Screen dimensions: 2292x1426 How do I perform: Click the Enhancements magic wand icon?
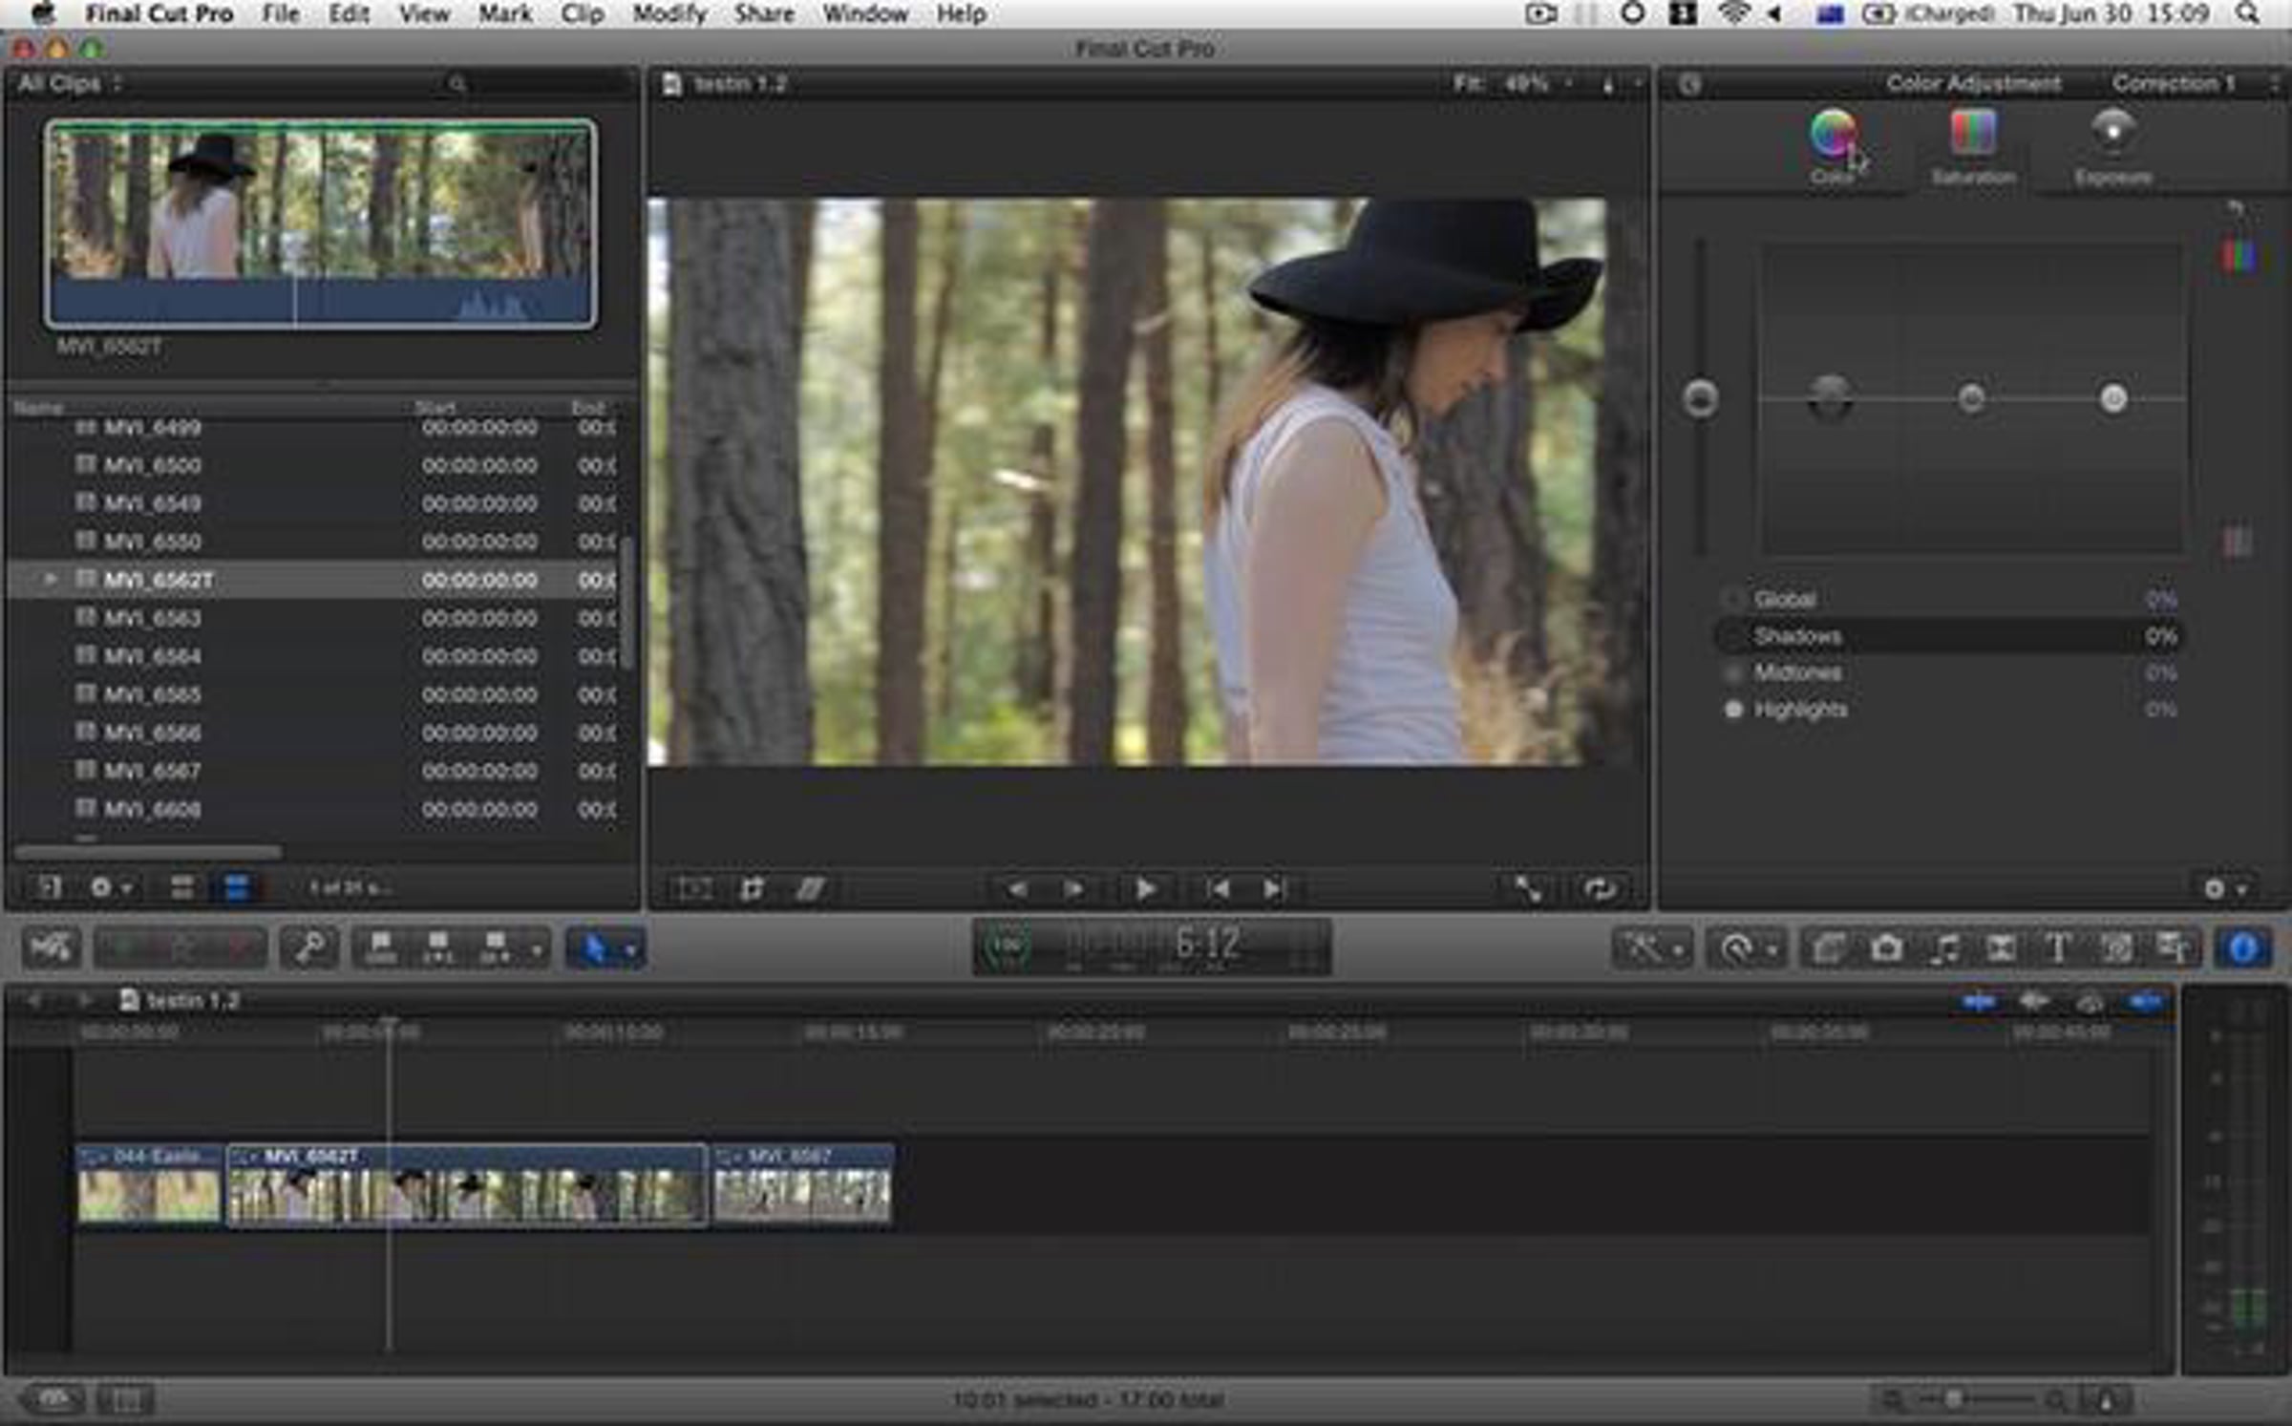[x=1643, y=948]
